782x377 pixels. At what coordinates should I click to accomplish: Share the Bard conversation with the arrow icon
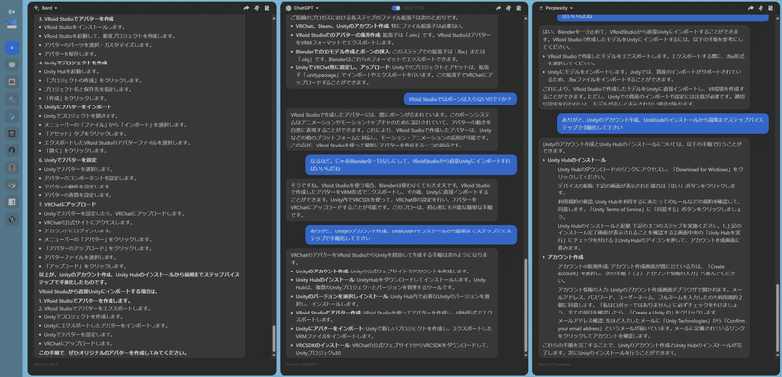coord(247,8)
